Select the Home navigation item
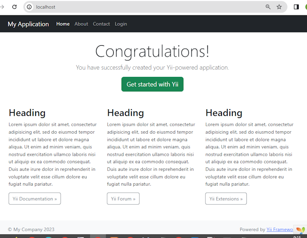This screenshot has width=307, height=238. coord(63,24)
